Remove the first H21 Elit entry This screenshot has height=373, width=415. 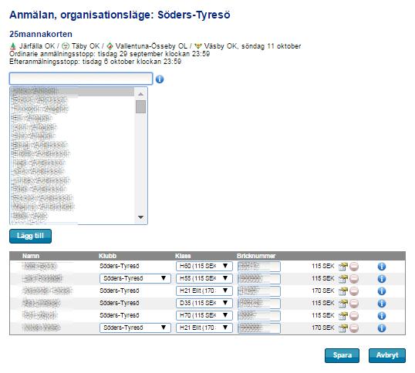[x=354, y=291]
